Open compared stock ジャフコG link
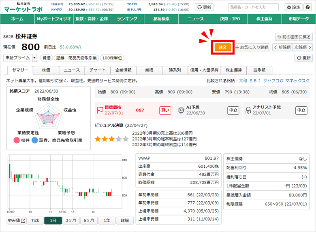This screenshot has width=316, height=232. point(273,80)
